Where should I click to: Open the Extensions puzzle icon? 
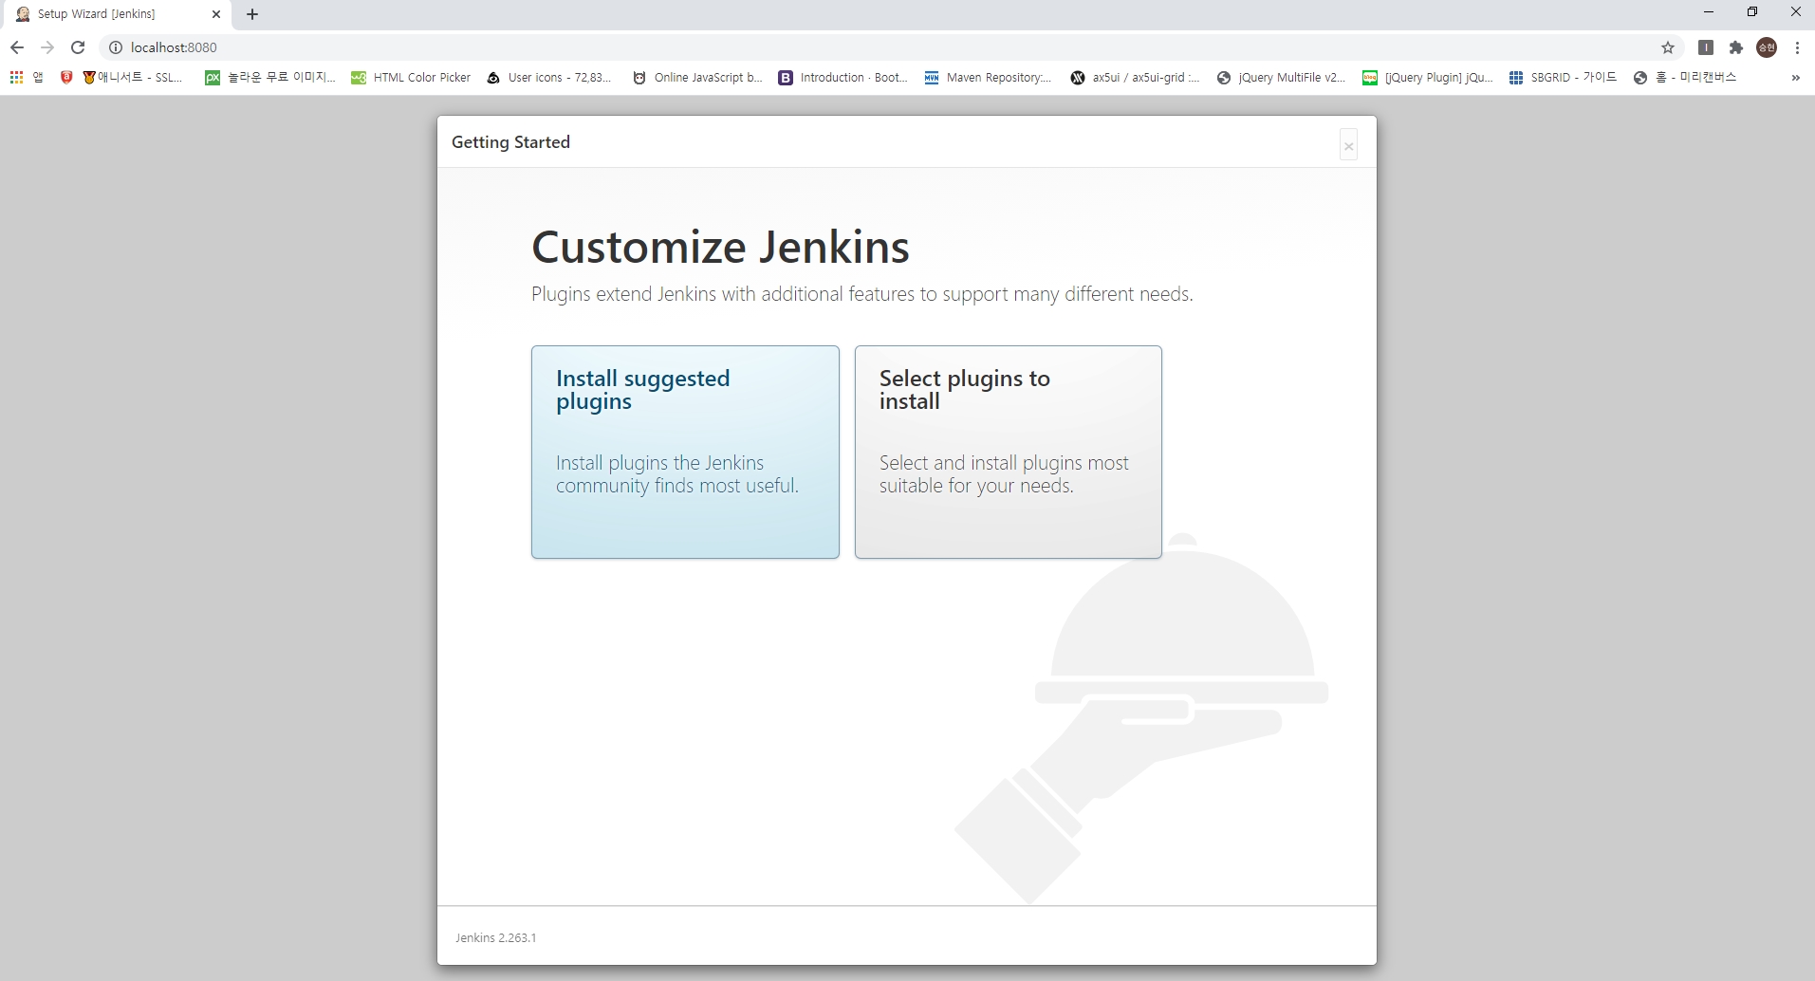point(1736,47)
